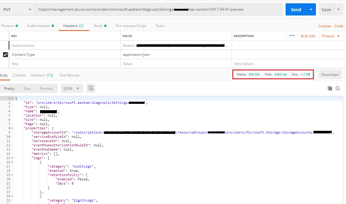Click the empty Key input field
Image resolution: width=346 pixels, height=204 pixels.
[65, 64]
